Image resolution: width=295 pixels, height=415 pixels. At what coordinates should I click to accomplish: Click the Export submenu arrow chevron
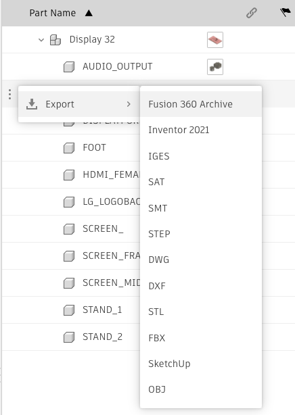[129, 104]
